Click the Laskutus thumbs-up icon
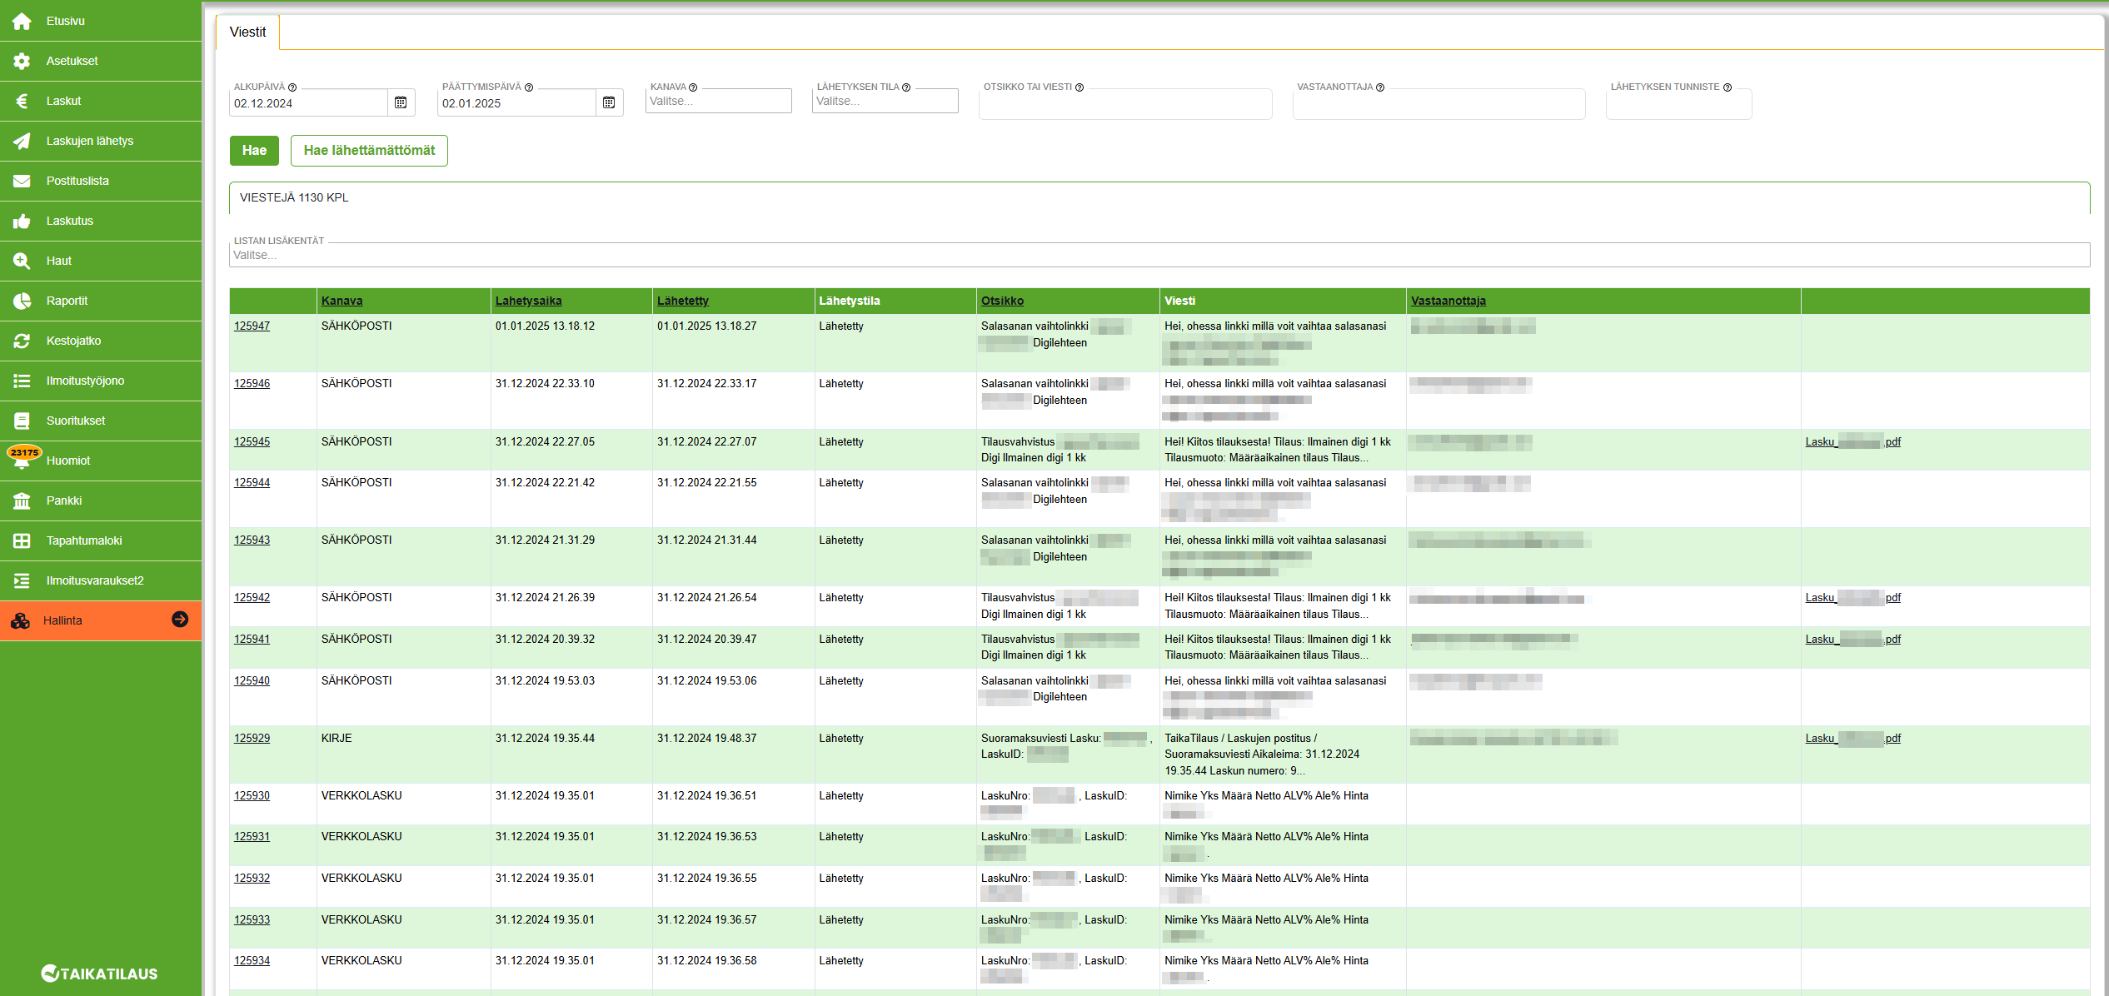2109x996 pixels. tap(22, 221)
